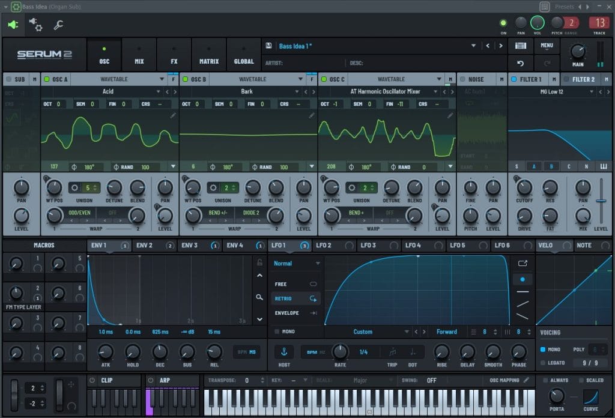Click the pencil edit icon on OSC A waveform
Viewport: 615px width, 418px height.
coord(173,115)
